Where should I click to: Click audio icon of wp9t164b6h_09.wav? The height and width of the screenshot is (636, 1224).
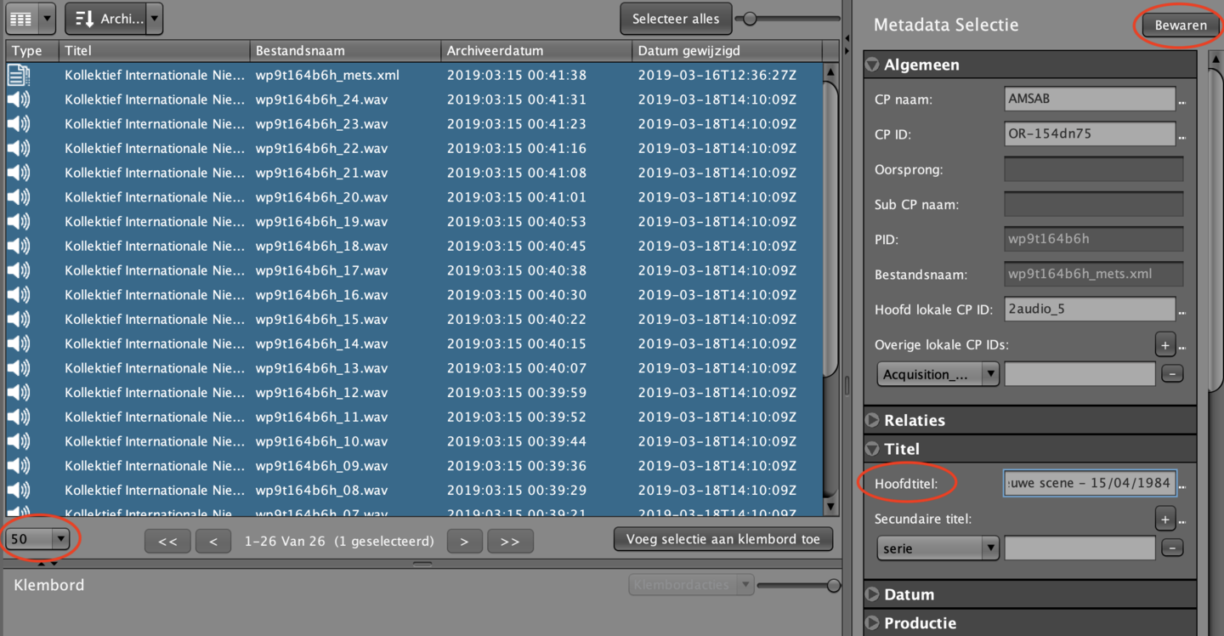19,466
